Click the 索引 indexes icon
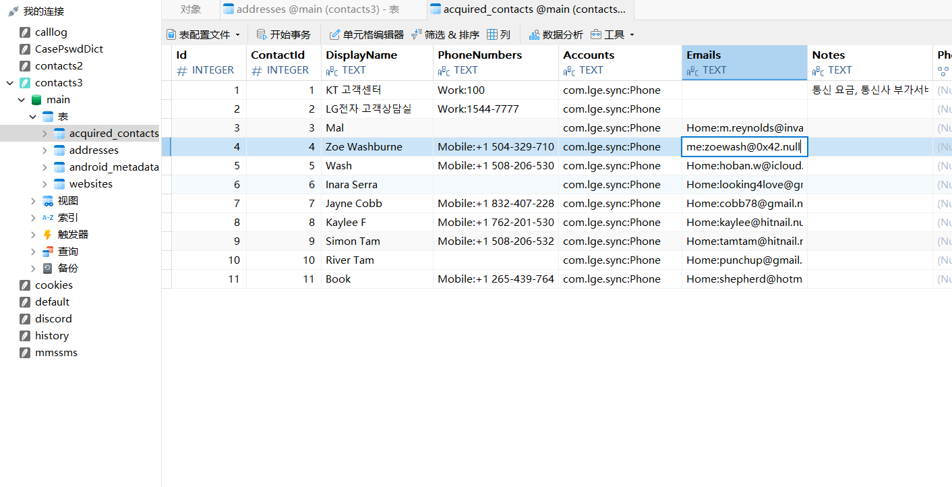This screenshot has height=487, width=952. coord(48,218)
